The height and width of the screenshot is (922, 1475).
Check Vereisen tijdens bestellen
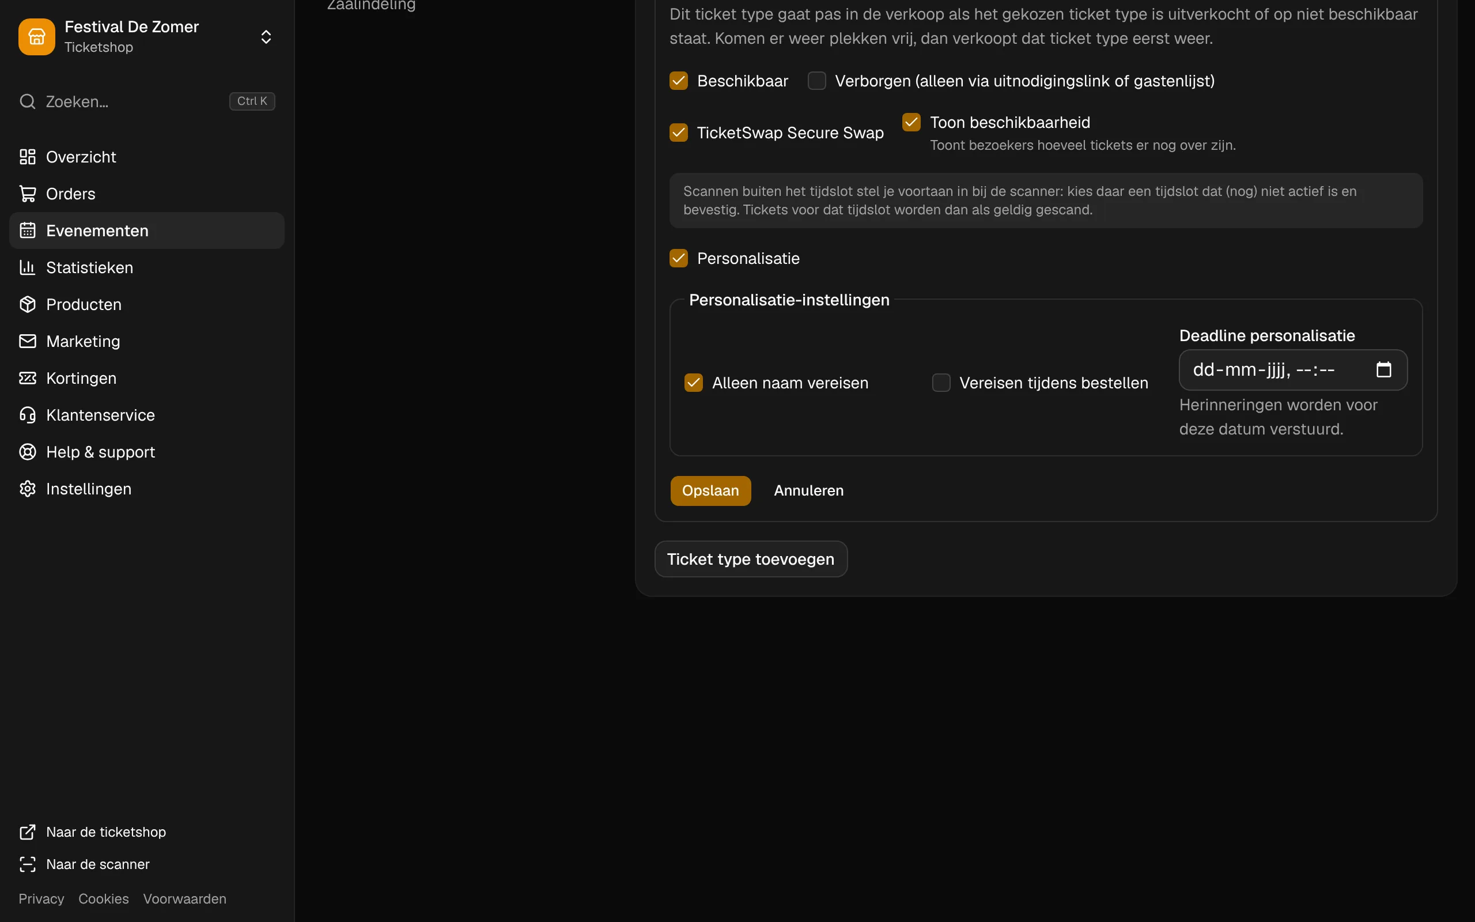click(x=941, y=383)
